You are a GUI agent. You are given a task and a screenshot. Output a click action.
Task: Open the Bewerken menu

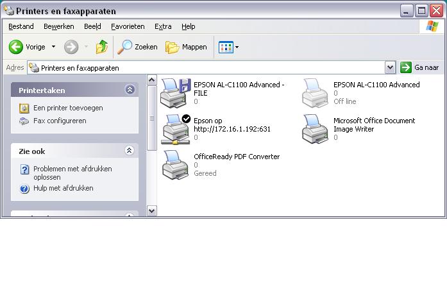tap(59, 26)
